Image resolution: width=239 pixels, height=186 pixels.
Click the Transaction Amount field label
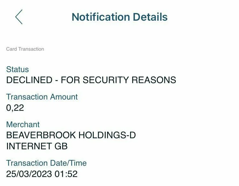click(x=42, y=97)
